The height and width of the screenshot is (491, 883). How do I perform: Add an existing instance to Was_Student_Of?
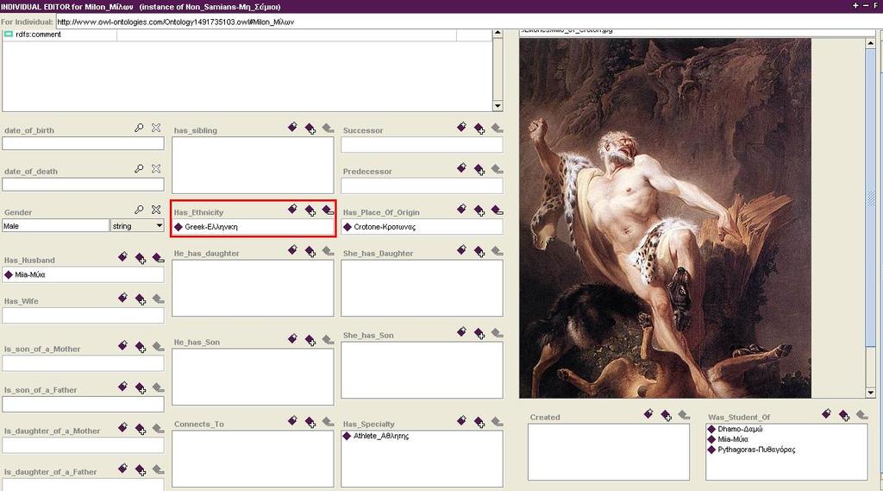pyautogui.click(x=844, y=415)
